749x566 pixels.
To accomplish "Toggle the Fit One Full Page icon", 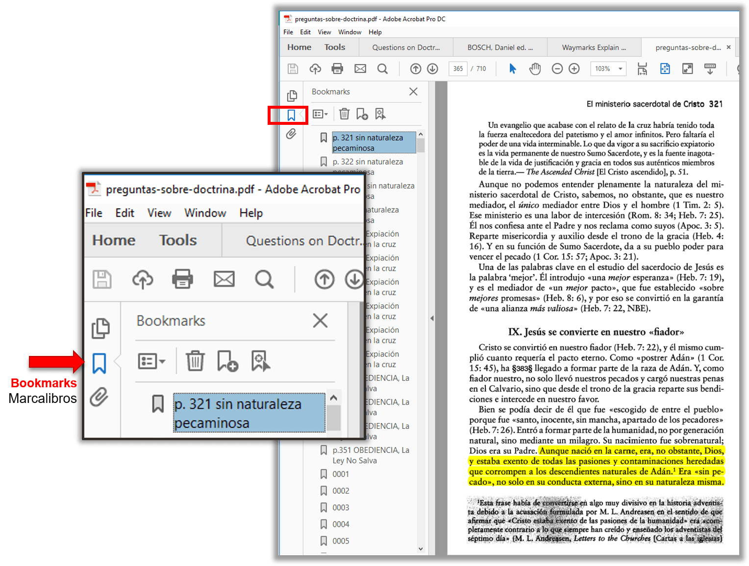I will coord(665,69).
